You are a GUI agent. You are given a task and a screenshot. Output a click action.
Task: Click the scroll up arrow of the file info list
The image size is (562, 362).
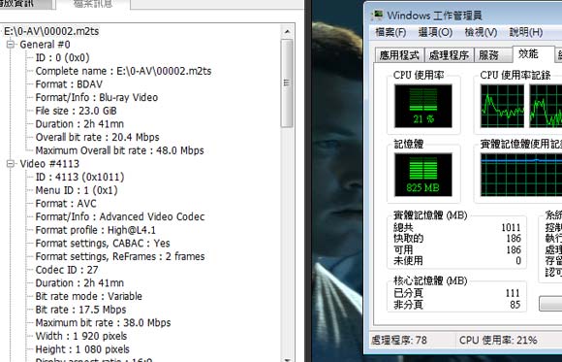tap(287, 32)
